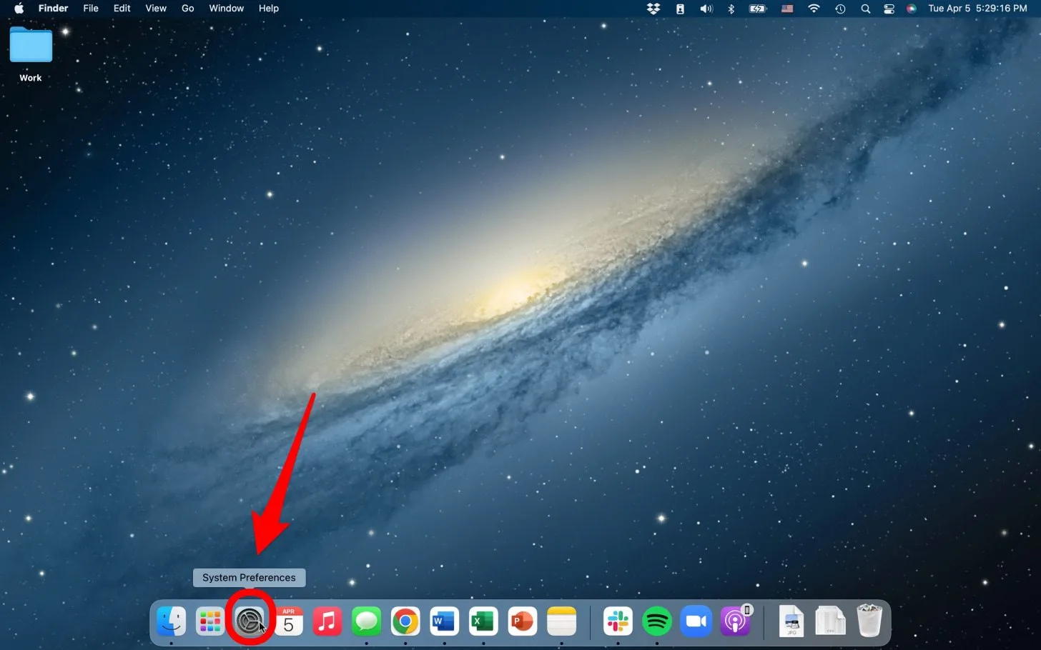Click the Wi-Fi status icon
Viewport: 1041px width, 650px height.
pos(814,9)
